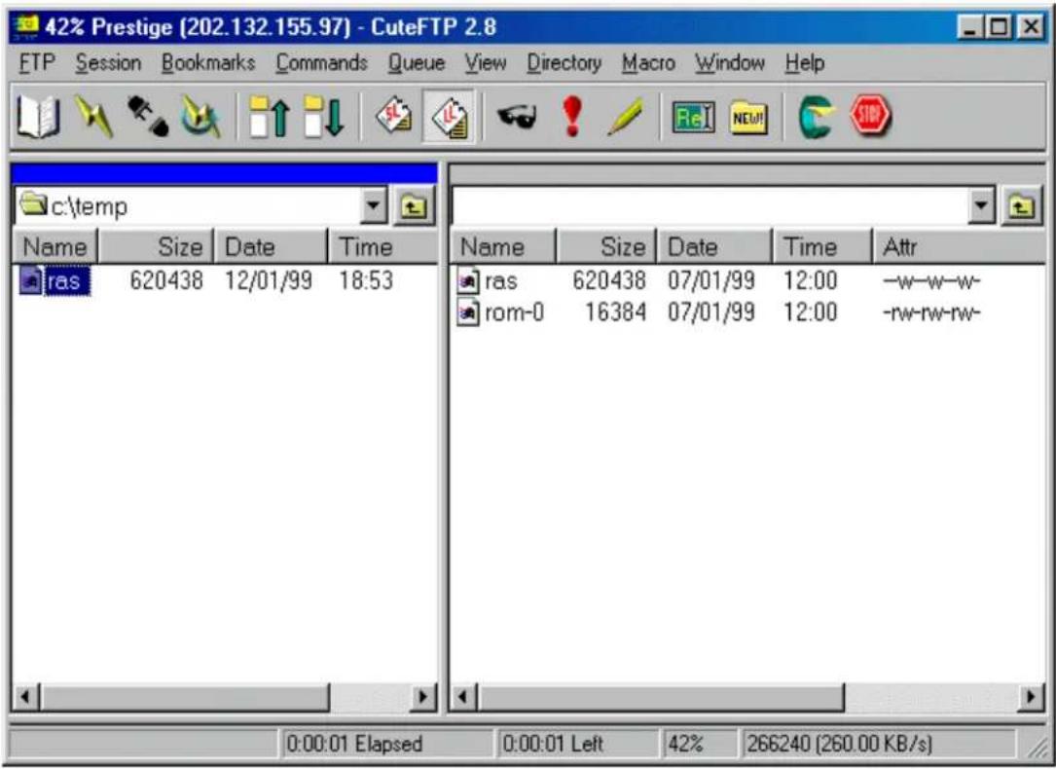Sort remote pane by Name column
This screenshot has width=1056, height=769.
click(503, 246)
